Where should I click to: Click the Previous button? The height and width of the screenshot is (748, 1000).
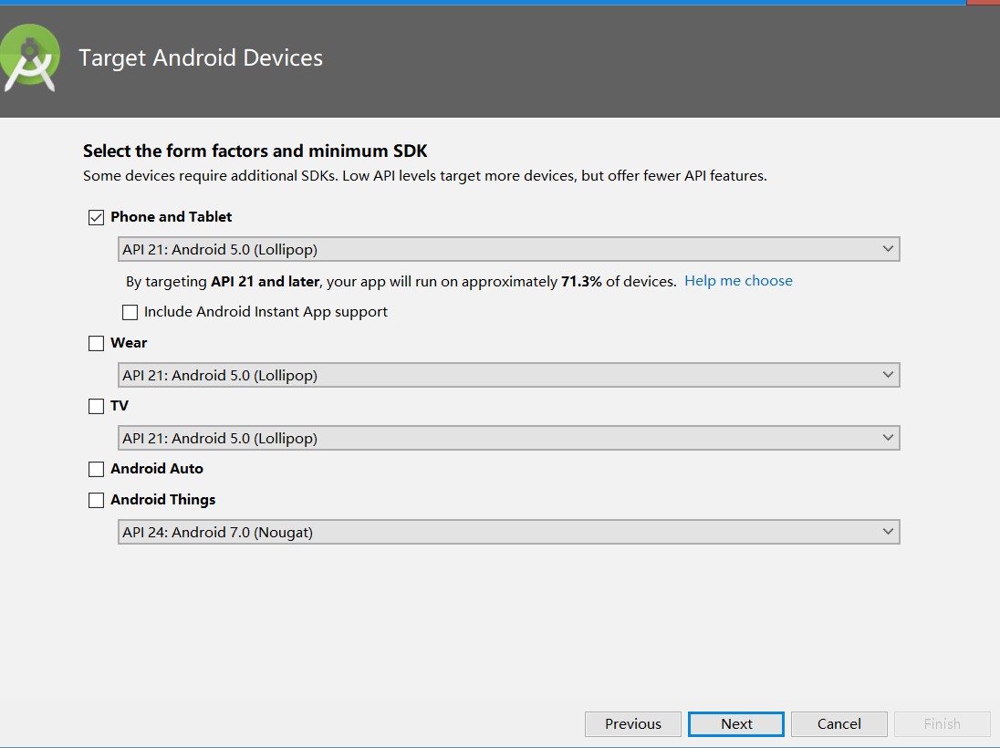(632, 723)
